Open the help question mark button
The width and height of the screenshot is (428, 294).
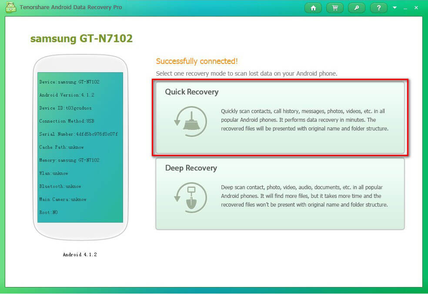(378, 8)
